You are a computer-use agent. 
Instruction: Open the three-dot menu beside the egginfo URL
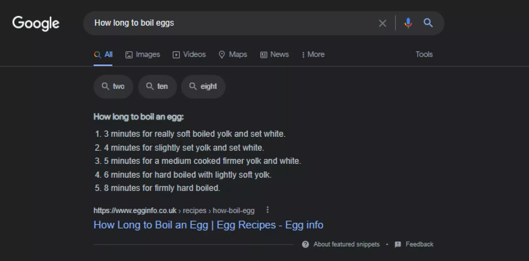(267, 210)
